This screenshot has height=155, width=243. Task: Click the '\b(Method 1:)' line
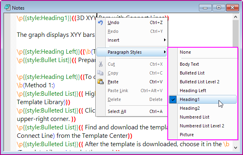(36, 85)
